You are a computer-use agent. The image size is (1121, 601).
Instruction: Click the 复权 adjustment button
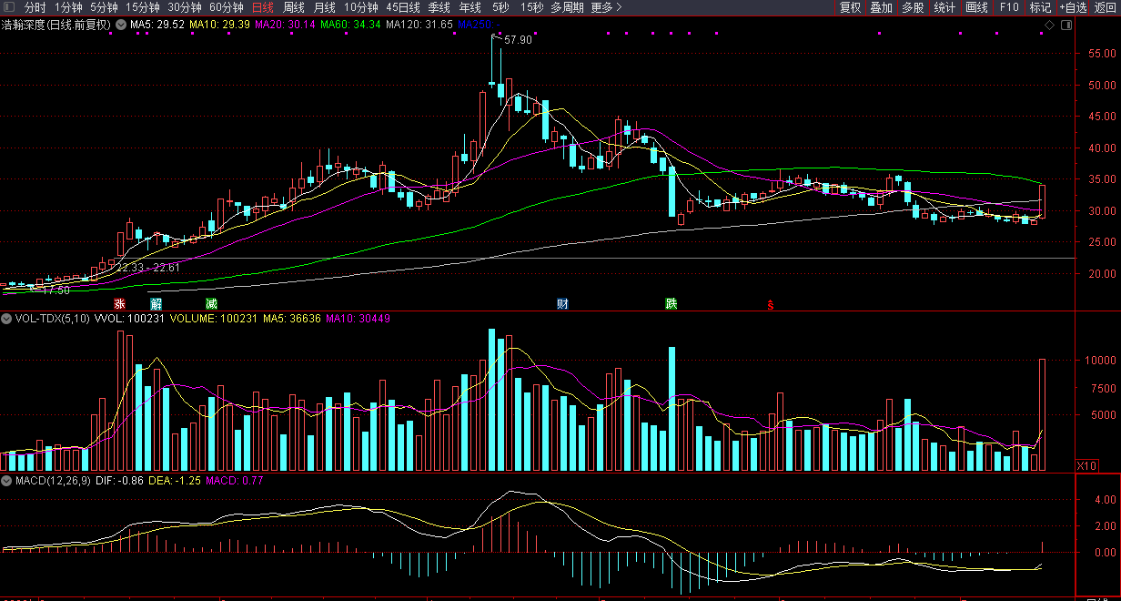pyautogui.click(x=850, y=7)
